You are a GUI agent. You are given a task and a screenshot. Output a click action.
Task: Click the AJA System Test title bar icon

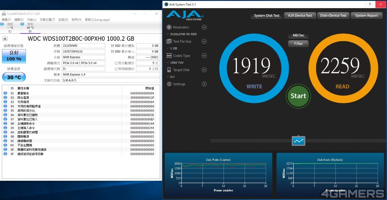pos(166,4)
